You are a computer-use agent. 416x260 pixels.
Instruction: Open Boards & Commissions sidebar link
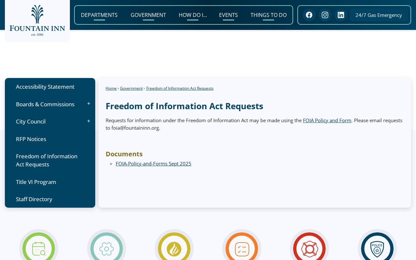45,104
